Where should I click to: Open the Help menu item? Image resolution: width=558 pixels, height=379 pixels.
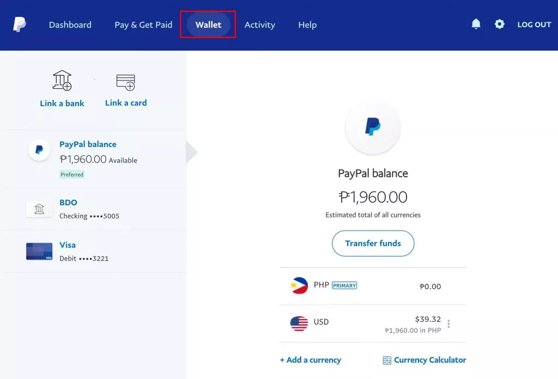307,24
